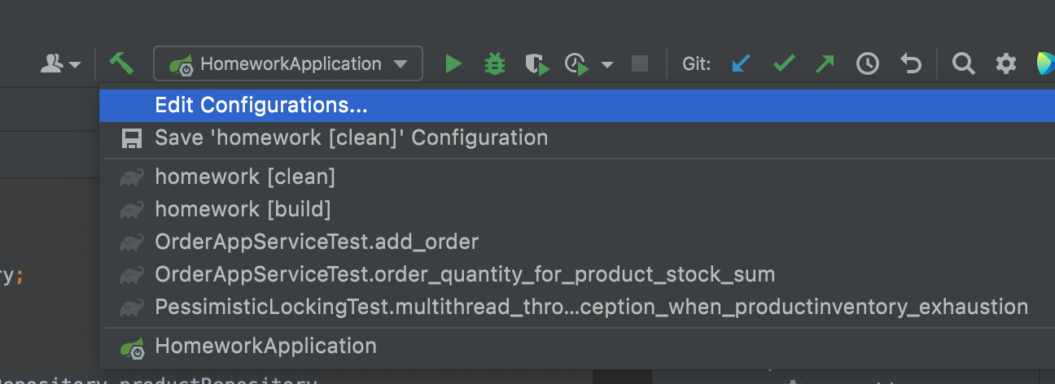Open the user account dropdown in toolbar
Image resolution: width=1055 pixels, height=384 pixels.
(x=60, y=63)
